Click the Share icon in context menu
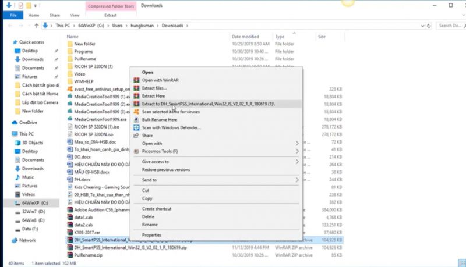Image resolution: width=466 pixels, height=267 pixels. [136, 136]
